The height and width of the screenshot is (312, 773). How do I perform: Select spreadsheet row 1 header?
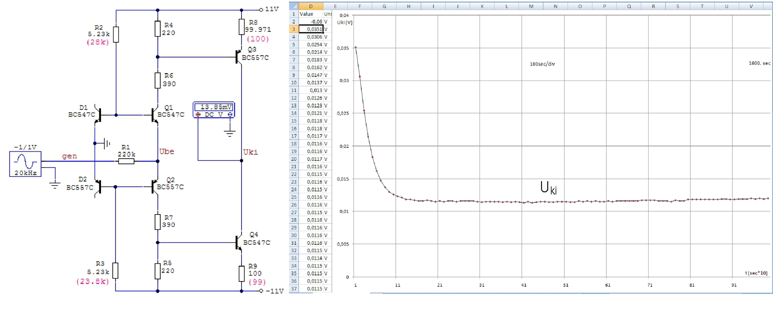tap(294, 14)
